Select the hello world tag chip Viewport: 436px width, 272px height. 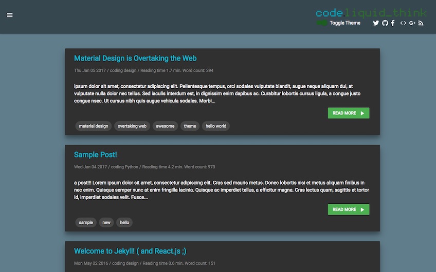215,126
